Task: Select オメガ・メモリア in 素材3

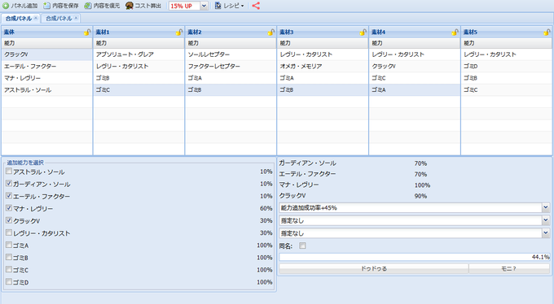Action: [323, 67]
